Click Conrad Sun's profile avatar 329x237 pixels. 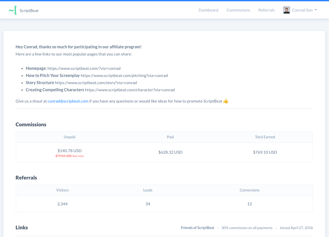coord(287,10)
